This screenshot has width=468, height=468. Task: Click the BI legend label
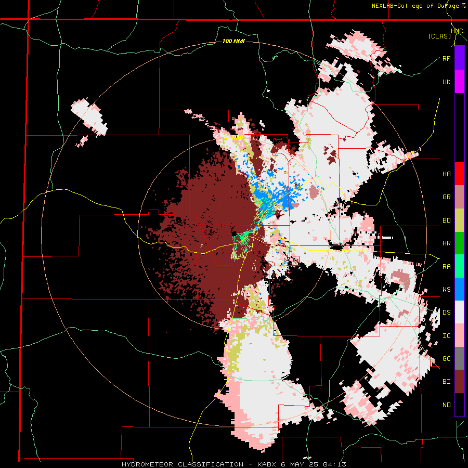pyautogui.click(x=447, y=382)
